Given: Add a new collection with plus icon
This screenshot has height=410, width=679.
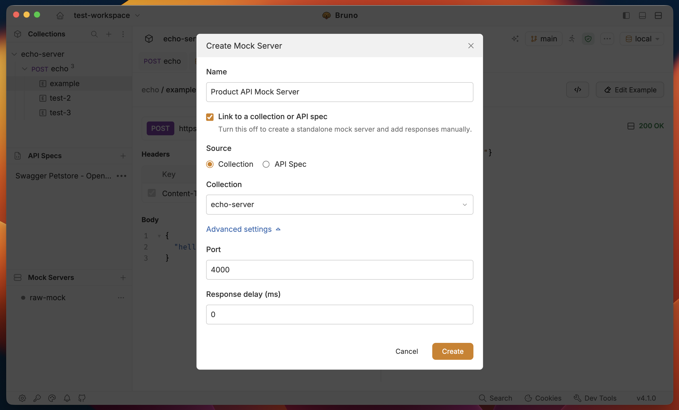Looking at the screenshot, I should point(109,34).
